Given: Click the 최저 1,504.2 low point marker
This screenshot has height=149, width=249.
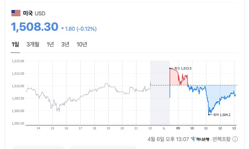Looking at the screenshot, I should pyautogui.click(x=209, y=114).
